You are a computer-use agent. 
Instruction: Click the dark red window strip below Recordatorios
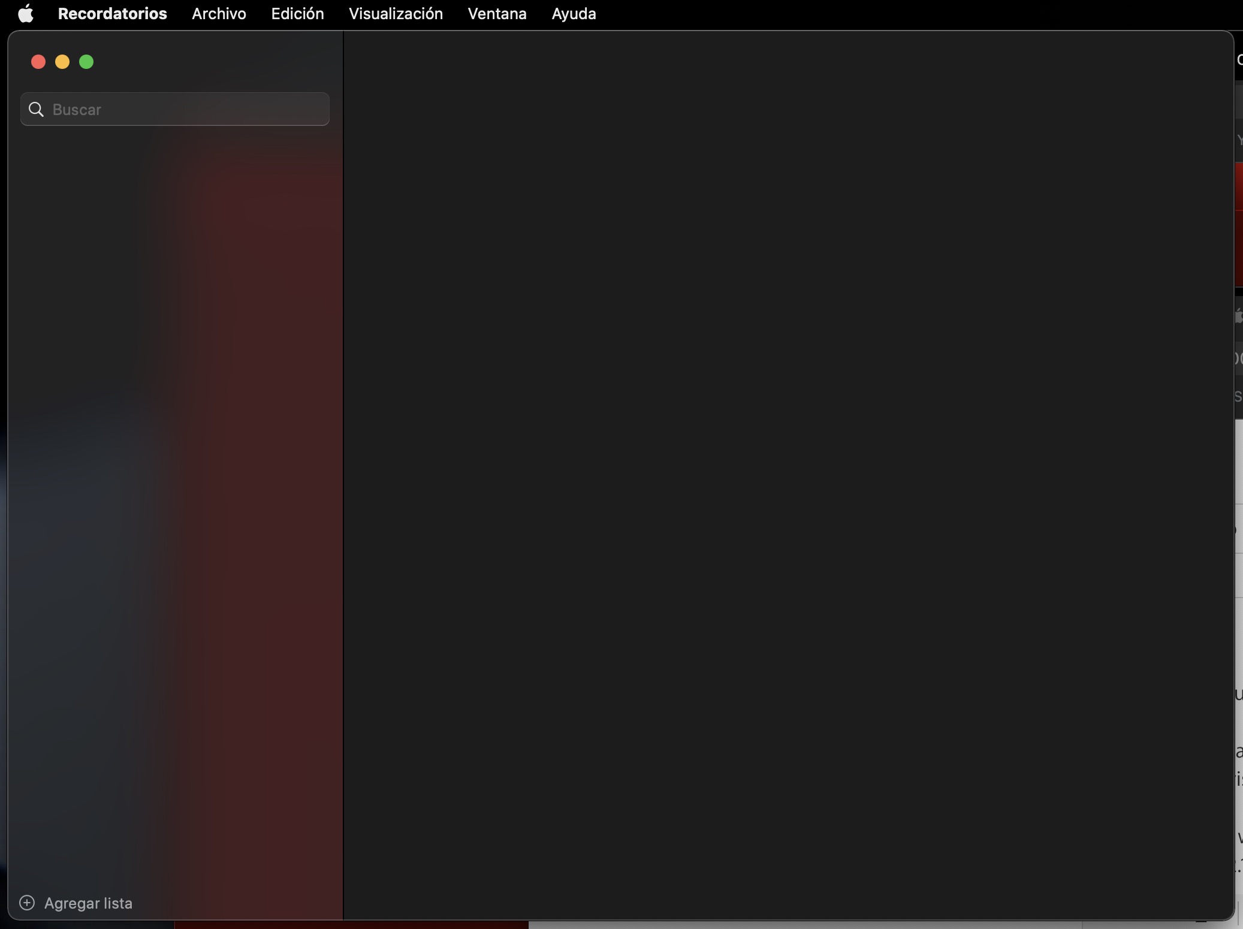351,925
